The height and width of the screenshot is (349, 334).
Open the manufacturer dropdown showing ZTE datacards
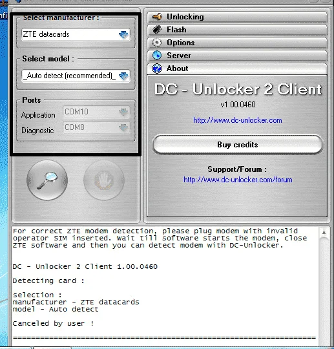coord(76,34)
